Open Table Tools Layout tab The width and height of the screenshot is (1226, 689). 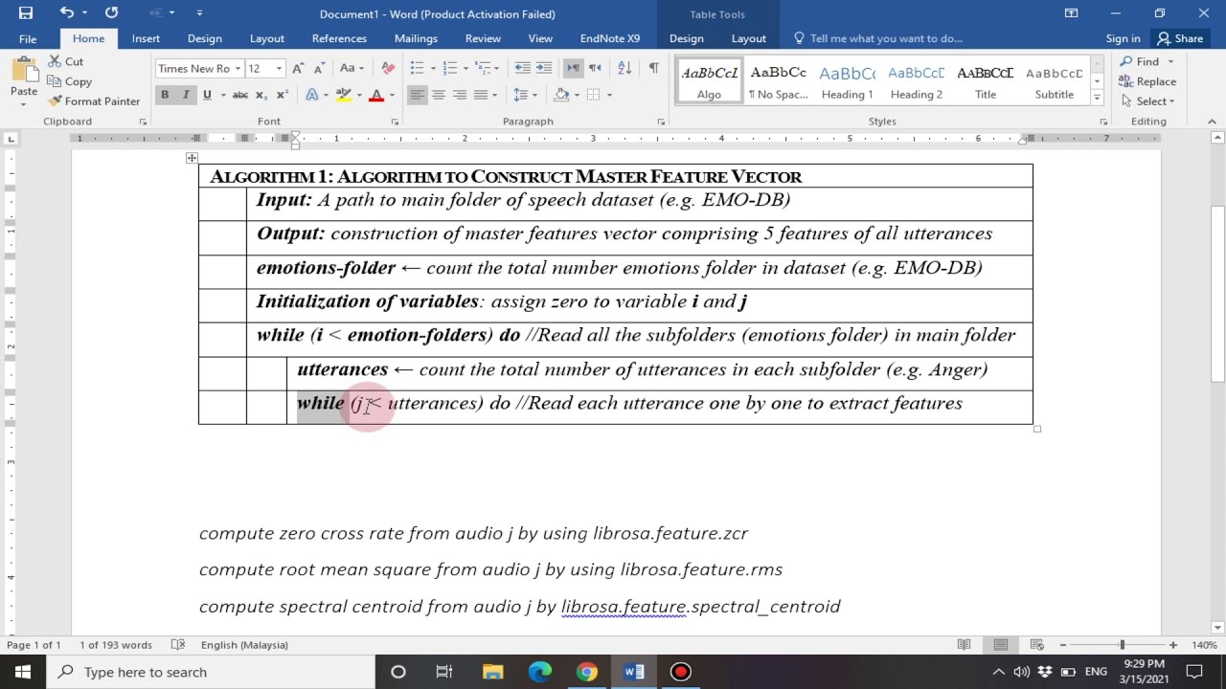748,38
